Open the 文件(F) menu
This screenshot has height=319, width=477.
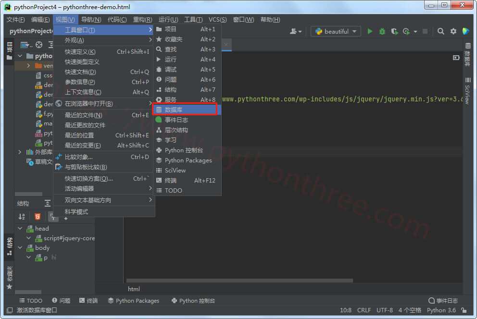click(x=15, y=20)
